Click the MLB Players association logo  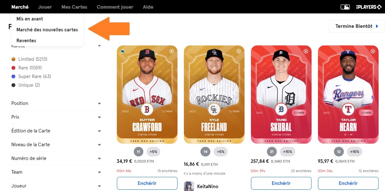(369, 7)
